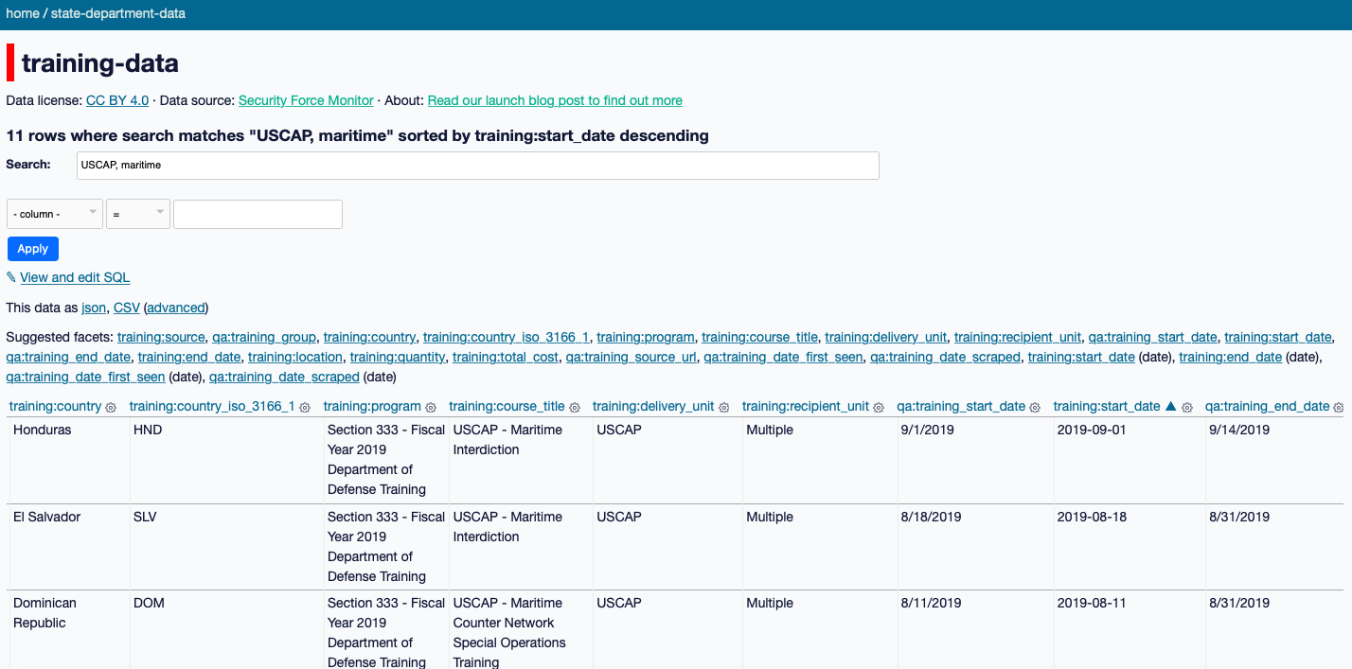1352x669 pixels.
Task: Sort by training:program column header
Action: coord(372,406)
